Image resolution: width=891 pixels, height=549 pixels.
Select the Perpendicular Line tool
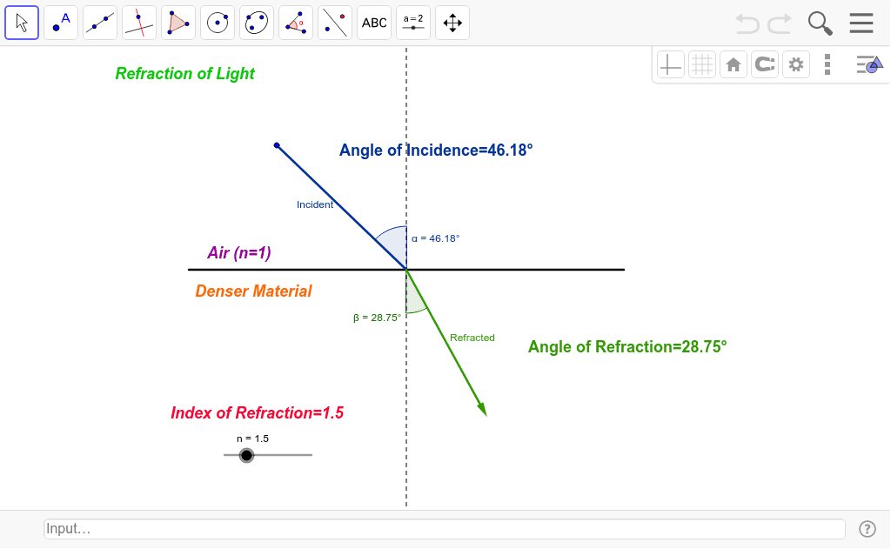pyautogui.click(x=139, y=23)
